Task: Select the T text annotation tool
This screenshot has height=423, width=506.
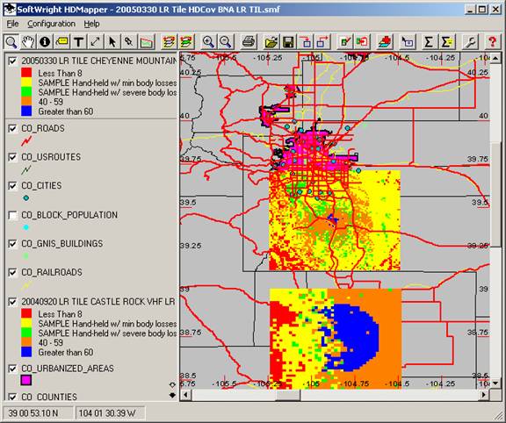Action: coord(78,42)
